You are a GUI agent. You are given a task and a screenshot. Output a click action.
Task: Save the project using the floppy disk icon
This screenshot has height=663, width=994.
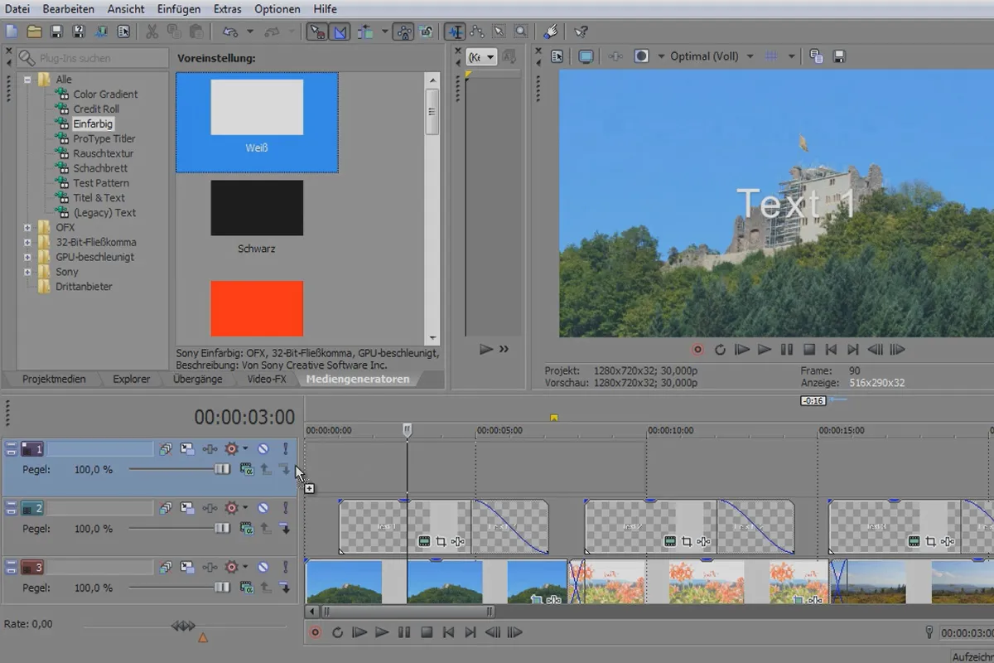[56, 31]
